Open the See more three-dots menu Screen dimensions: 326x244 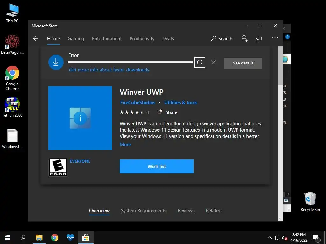pos(275,37)
